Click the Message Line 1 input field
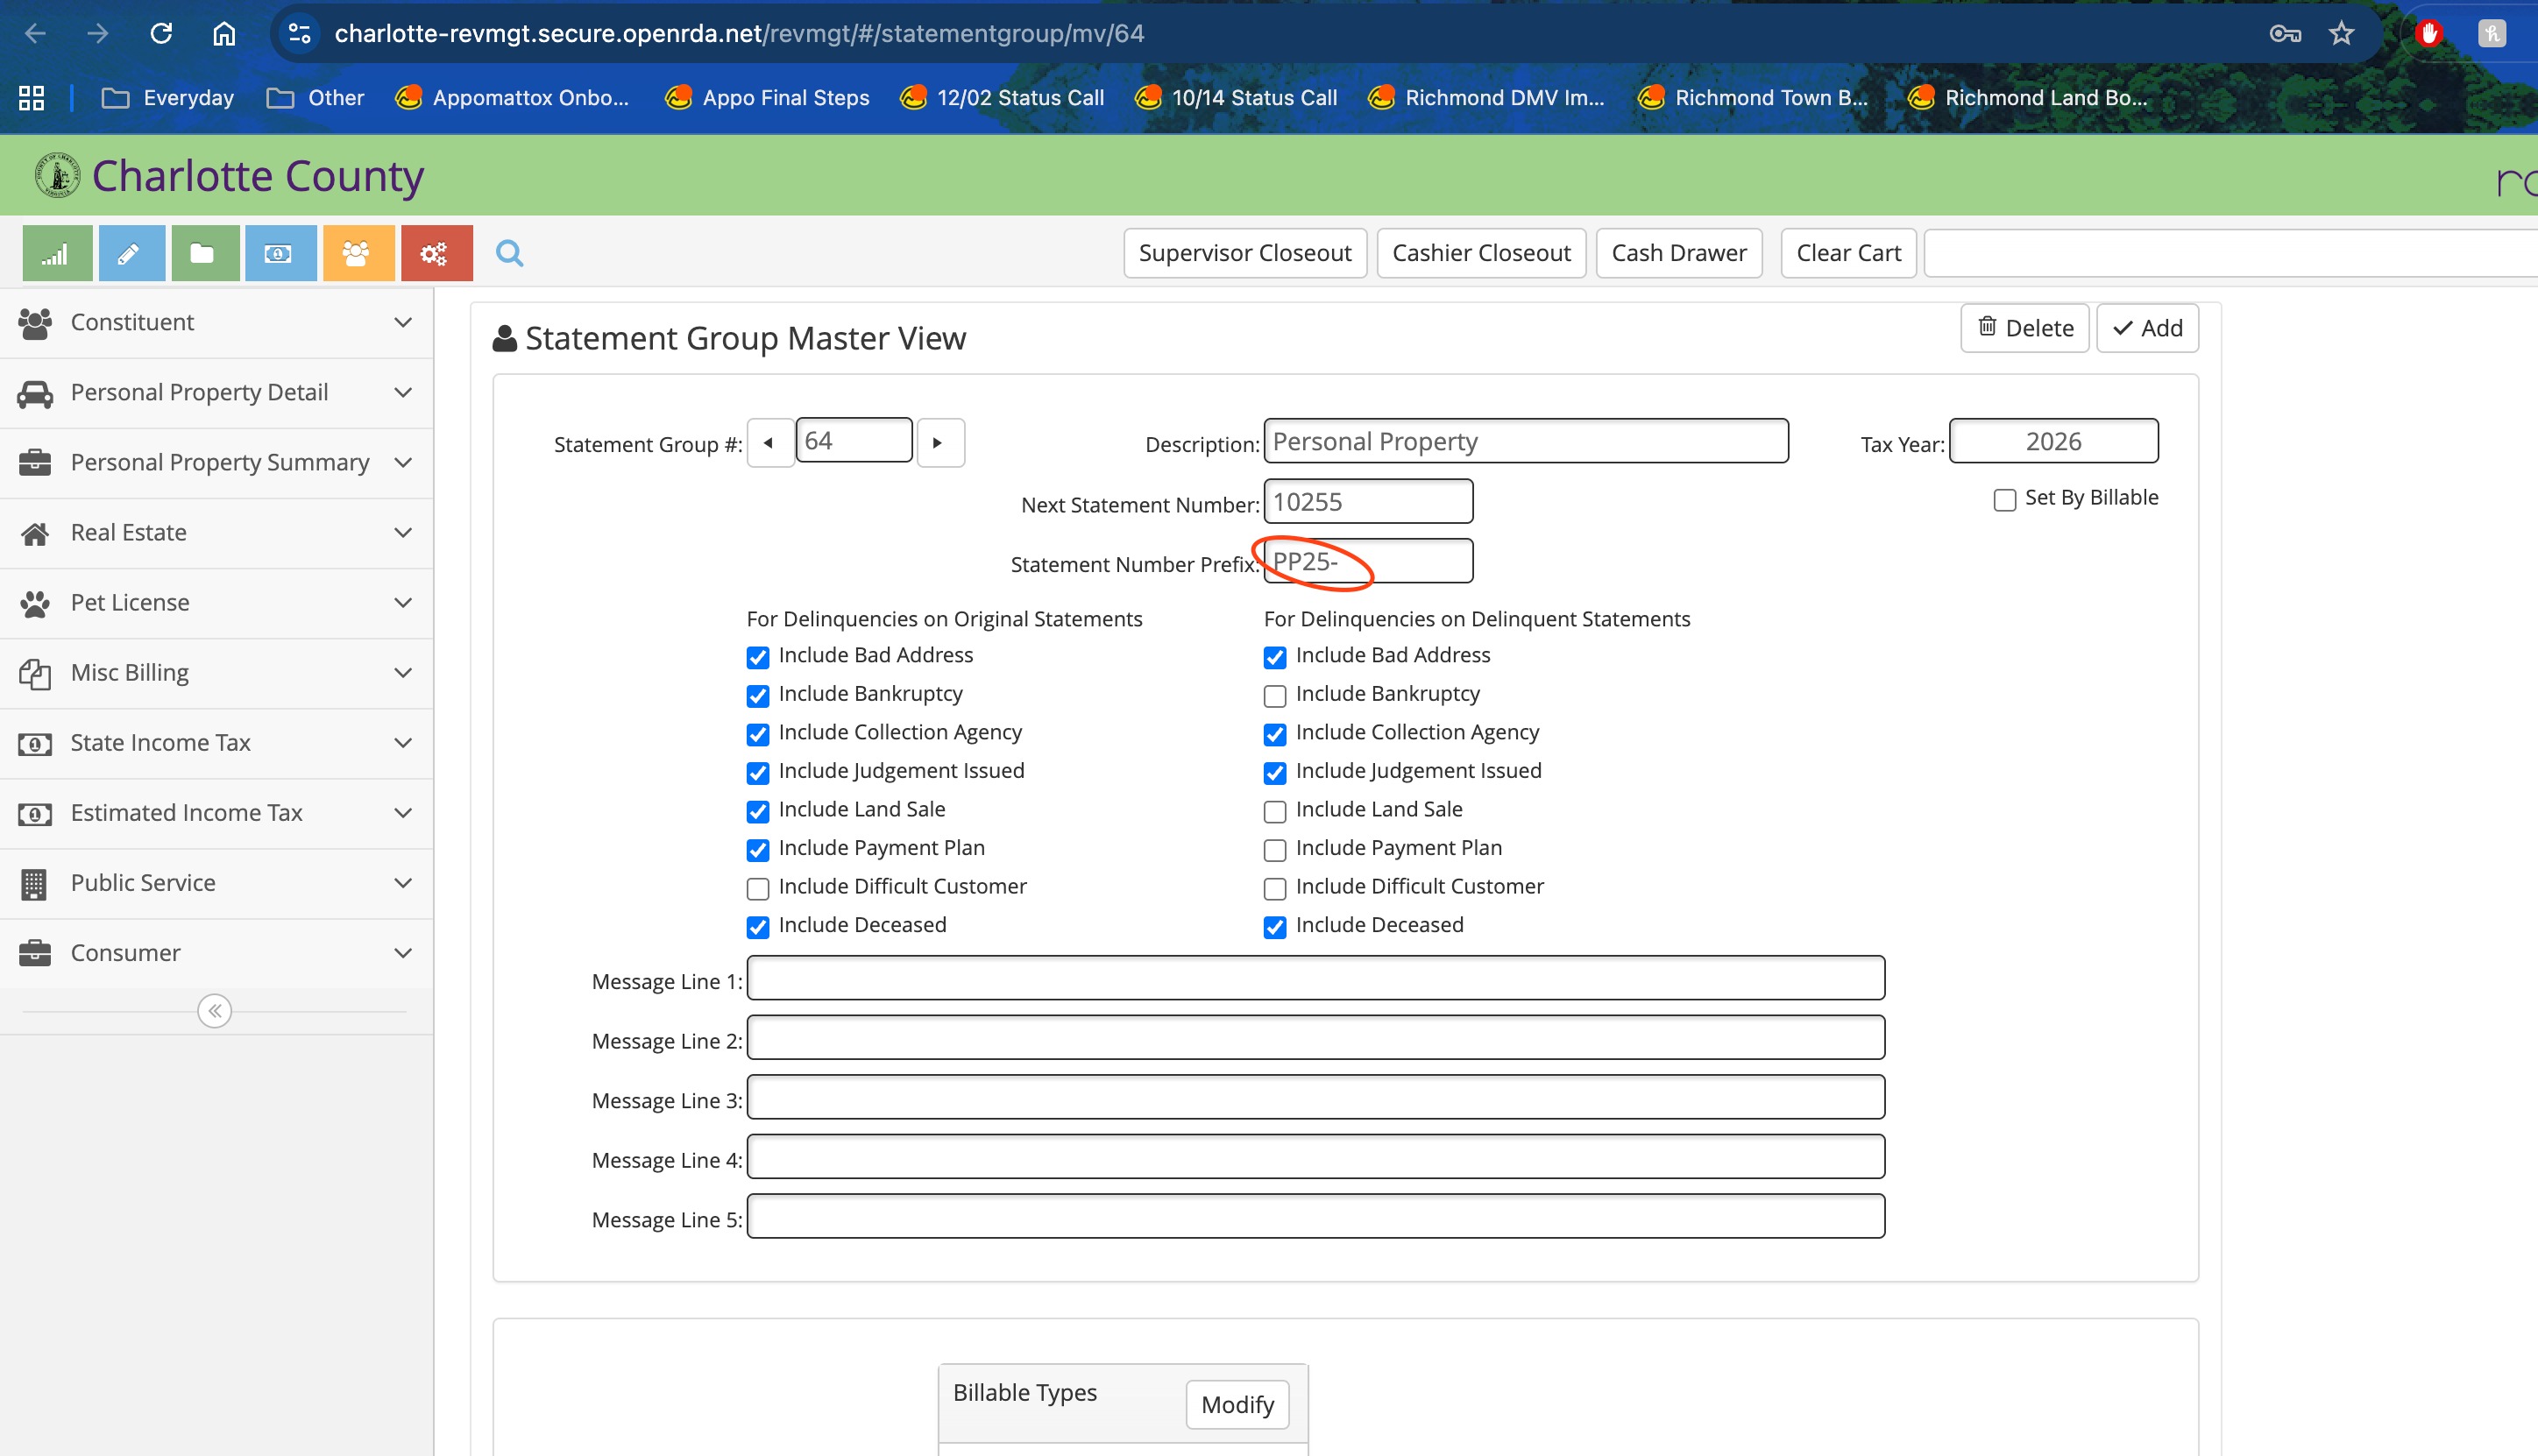 [1315, 978]
